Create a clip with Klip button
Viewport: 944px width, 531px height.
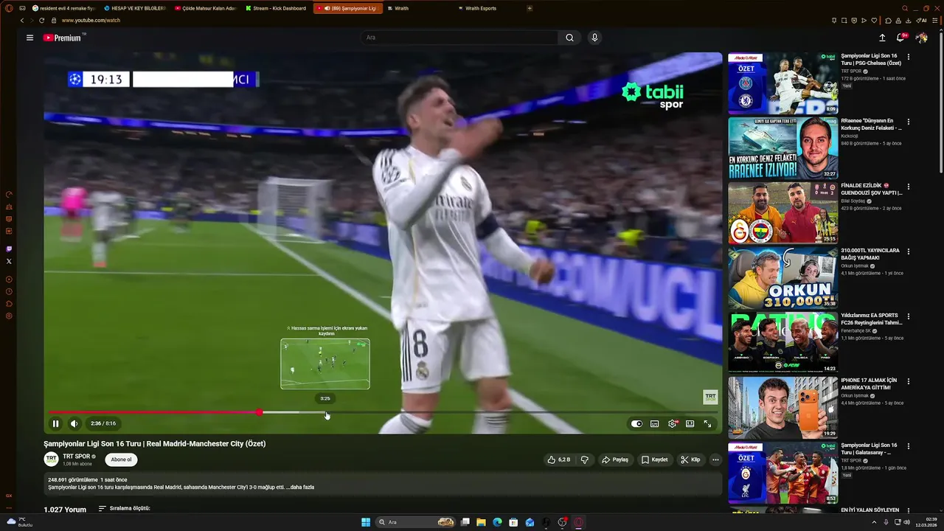690,459
